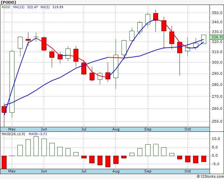Click the 340.0 price axis label
224x179 pixels.
point(217,22)
